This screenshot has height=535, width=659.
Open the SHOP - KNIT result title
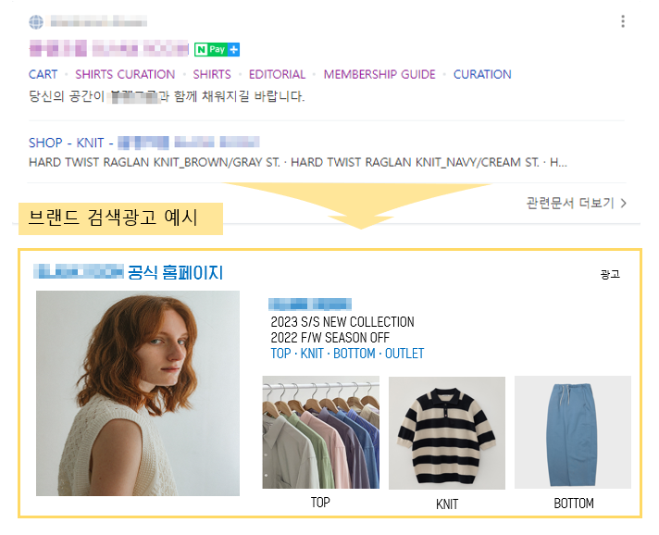click(144, 143)
